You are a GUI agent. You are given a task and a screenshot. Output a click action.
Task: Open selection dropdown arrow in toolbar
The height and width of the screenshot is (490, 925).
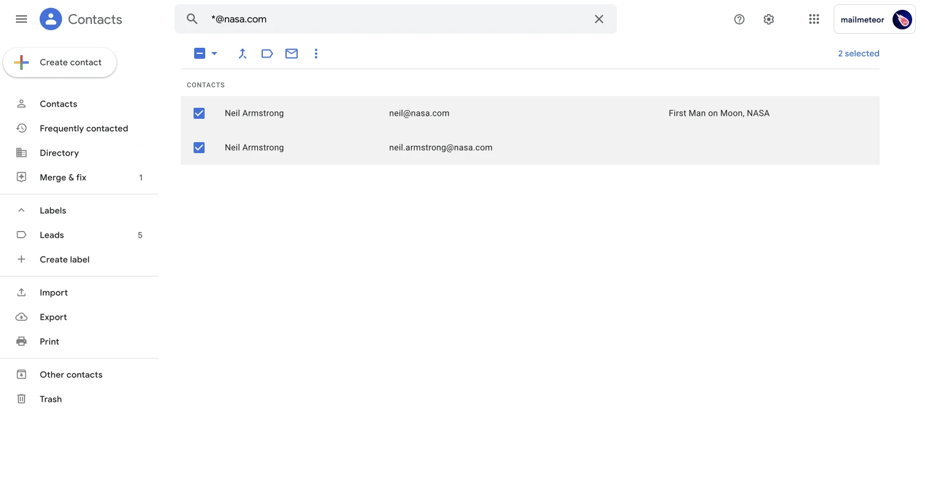coord(214,53)
